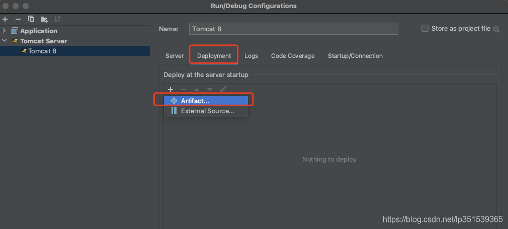Add a new run configuration with plus icon
This screenshot has height=229, width=508.
tap(5, 19)
